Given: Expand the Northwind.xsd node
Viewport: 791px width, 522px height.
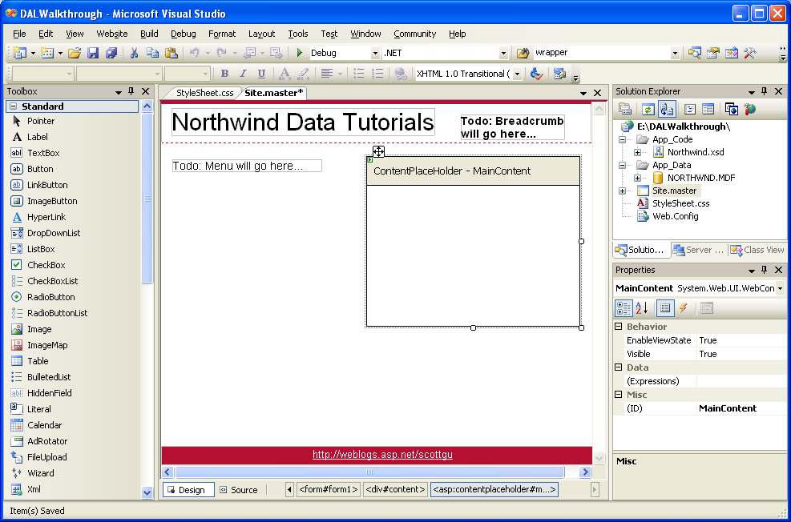Looking at the screenshot, I should tap(638, 152).
